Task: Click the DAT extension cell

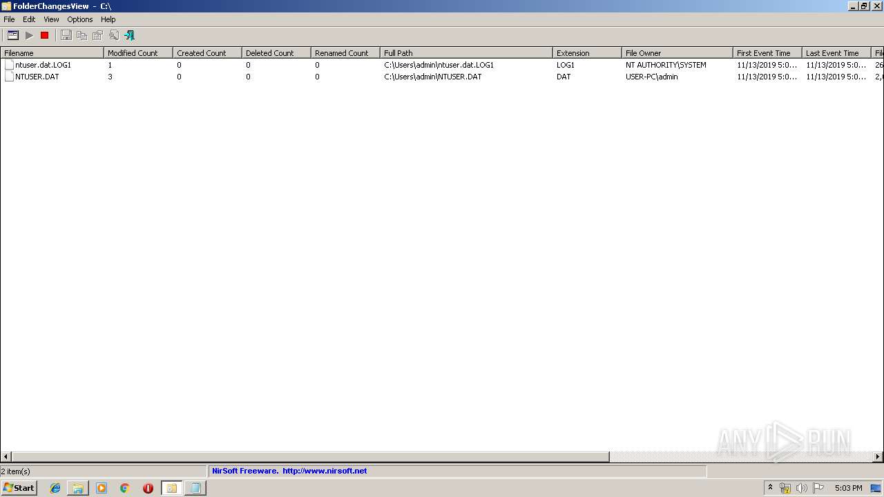Action: pos(564,77)
